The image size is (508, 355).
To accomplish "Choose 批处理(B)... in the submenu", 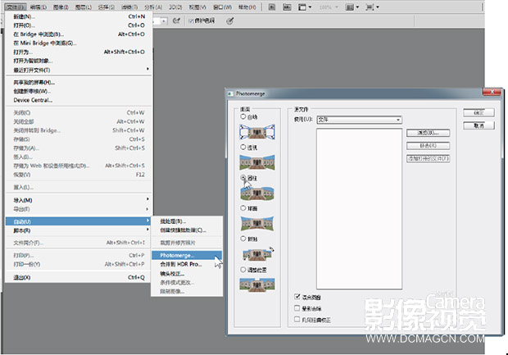I will point(187,221).
